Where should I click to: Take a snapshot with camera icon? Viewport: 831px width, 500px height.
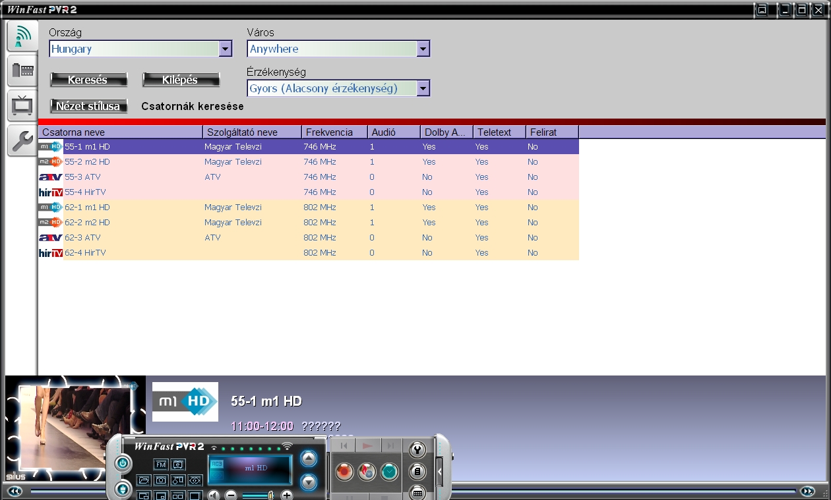161,480
